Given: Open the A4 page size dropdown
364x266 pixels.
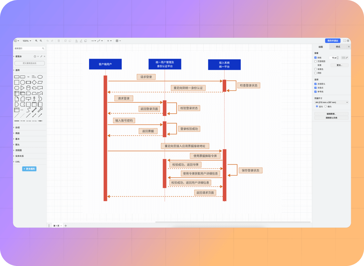Looking at the screenshot, I should point(331,102).
